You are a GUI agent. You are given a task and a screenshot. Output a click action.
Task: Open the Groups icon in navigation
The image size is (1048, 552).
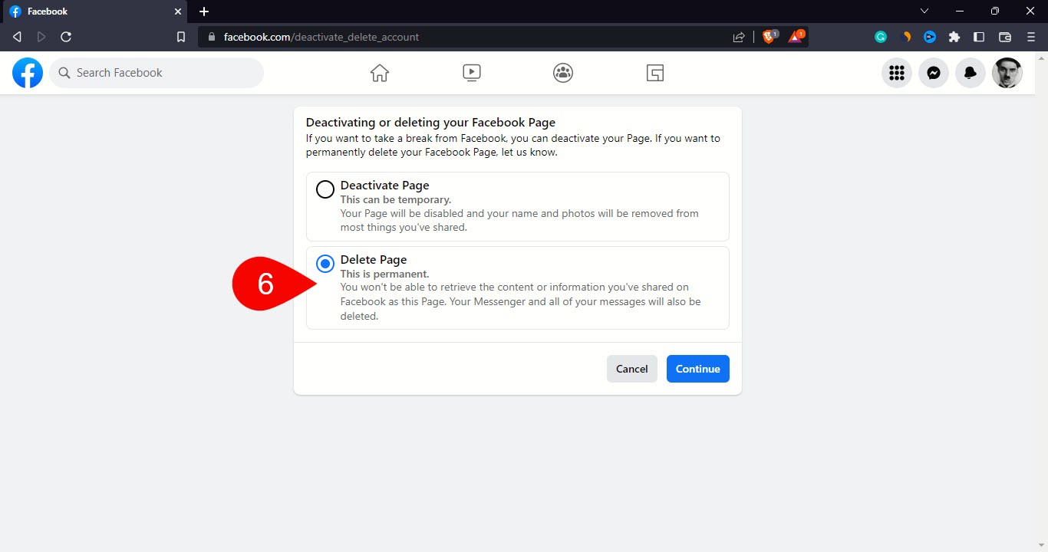point(563,73)
